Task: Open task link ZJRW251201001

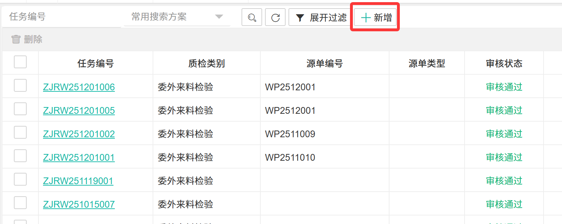Action: point(79,158)
